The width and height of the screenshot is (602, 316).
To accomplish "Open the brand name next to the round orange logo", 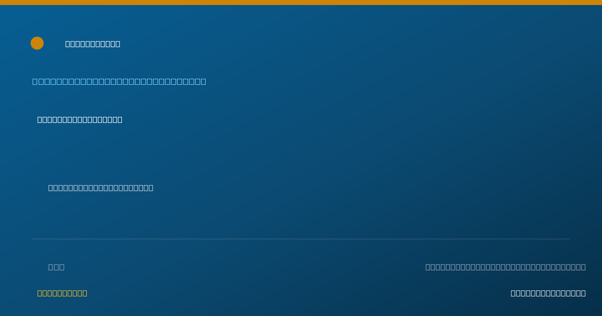I will point(93,44).
